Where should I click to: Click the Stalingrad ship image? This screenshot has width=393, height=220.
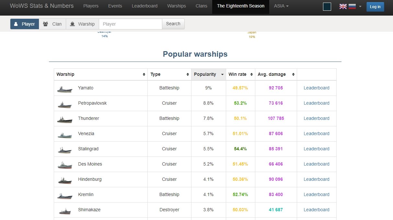65,150
